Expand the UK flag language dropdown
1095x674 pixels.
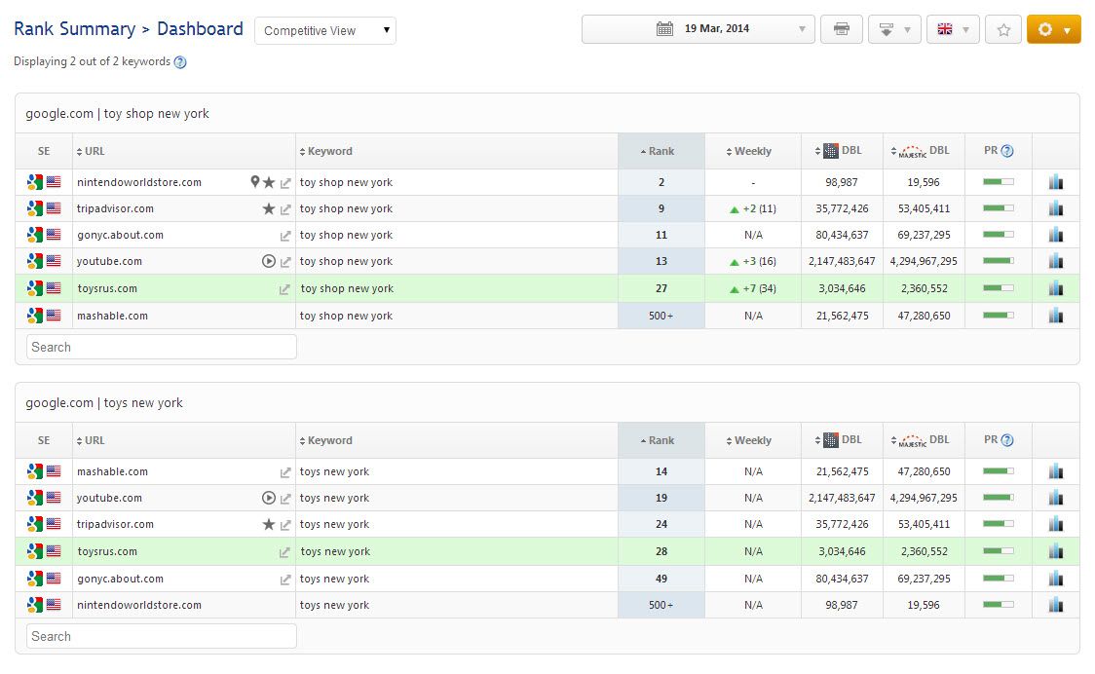(x=953, y=29)
